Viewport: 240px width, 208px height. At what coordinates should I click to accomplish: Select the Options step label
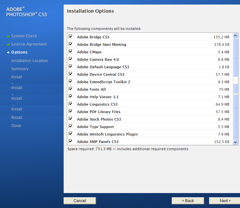(19, 52)
